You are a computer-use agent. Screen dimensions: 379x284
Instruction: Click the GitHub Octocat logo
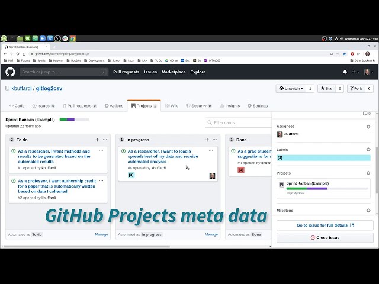click(x=10, y=72)
